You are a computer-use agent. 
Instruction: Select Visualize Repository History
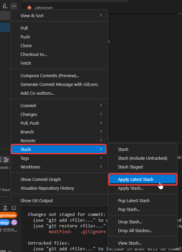pyautogui.click(x=59, y=188)
